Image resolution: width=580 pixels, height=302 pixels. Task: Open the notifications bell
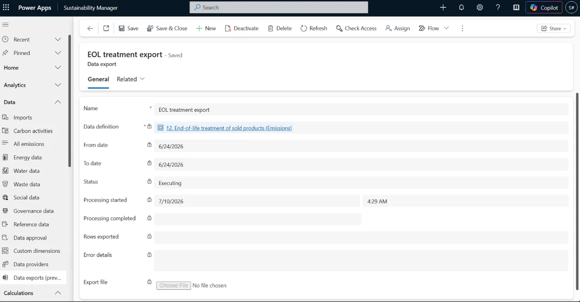tap(461, 8)
